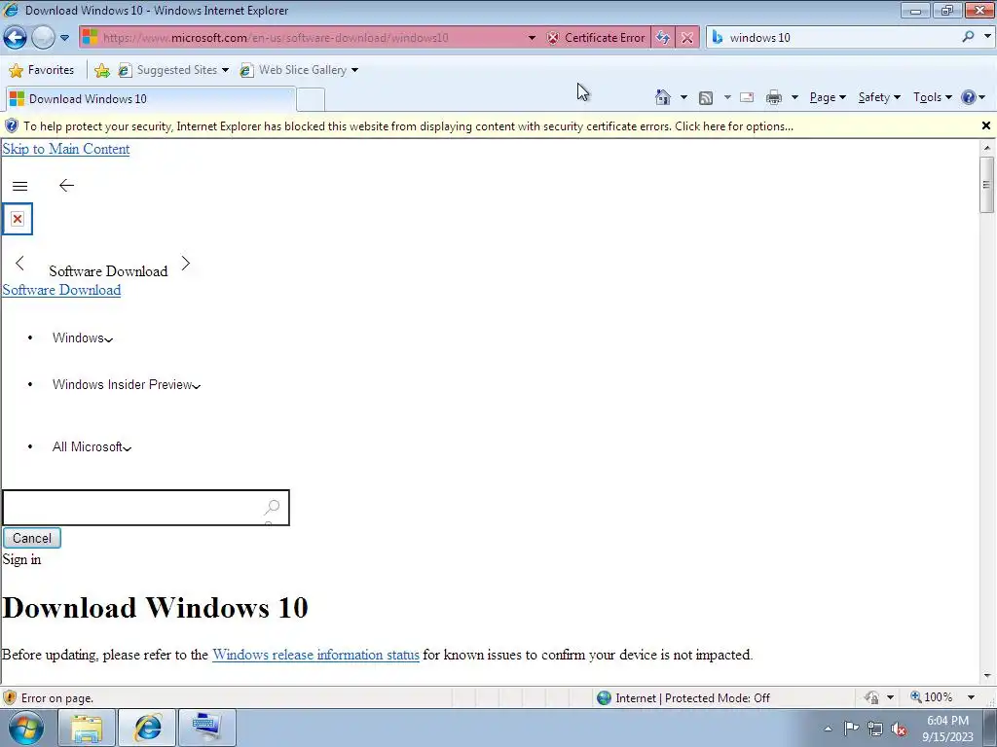Open the Feeds dropdown arrow
This screenshot has height=747, width=997.
[727, 97]
